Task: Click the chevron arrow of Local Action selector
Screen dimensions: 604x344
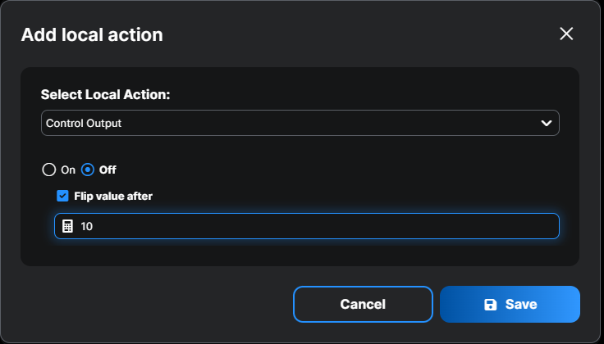Action: pyautogui.click(x=547, y=123)
